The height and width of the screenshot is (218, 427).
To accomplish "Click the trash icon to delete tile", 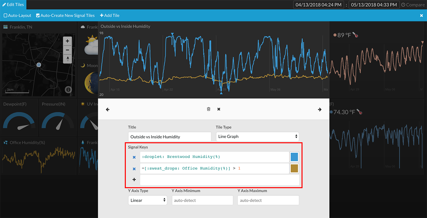I will tap(208, 109).
